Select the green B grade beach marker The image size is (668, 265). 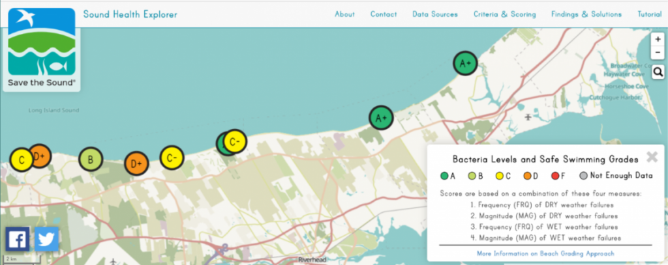coord(91,159)
